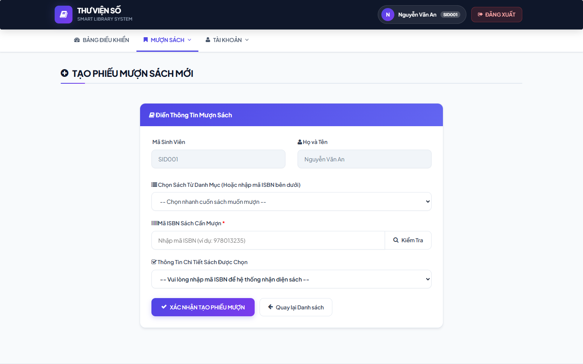Click the bookmark icon beside MƯỢN SÁCH
The height and width of the screenshot is (364, 583).
pos(146,40)
